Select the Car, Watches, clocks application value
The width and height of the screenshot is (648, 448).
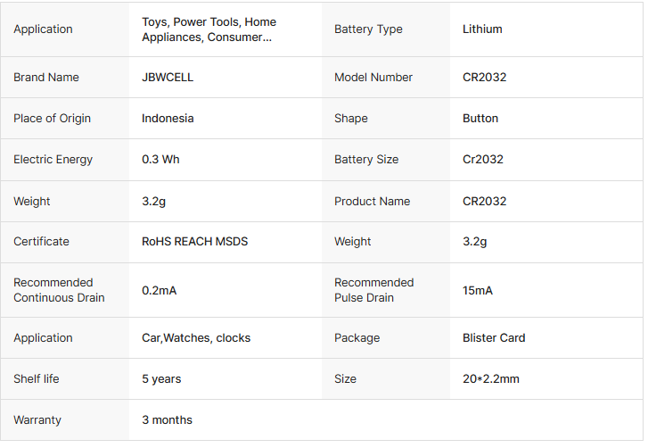coord(196,338)
